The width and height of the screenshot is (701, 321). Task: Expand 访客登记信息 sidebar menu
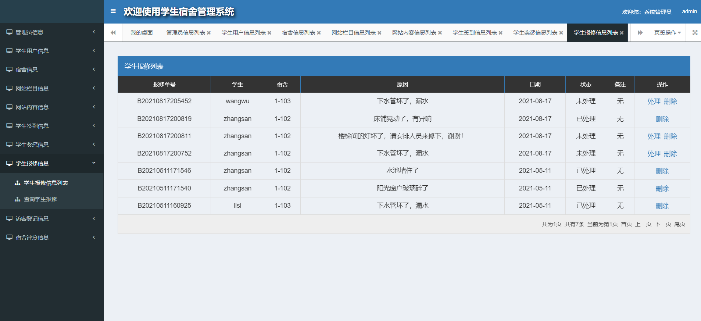point(51,218)
